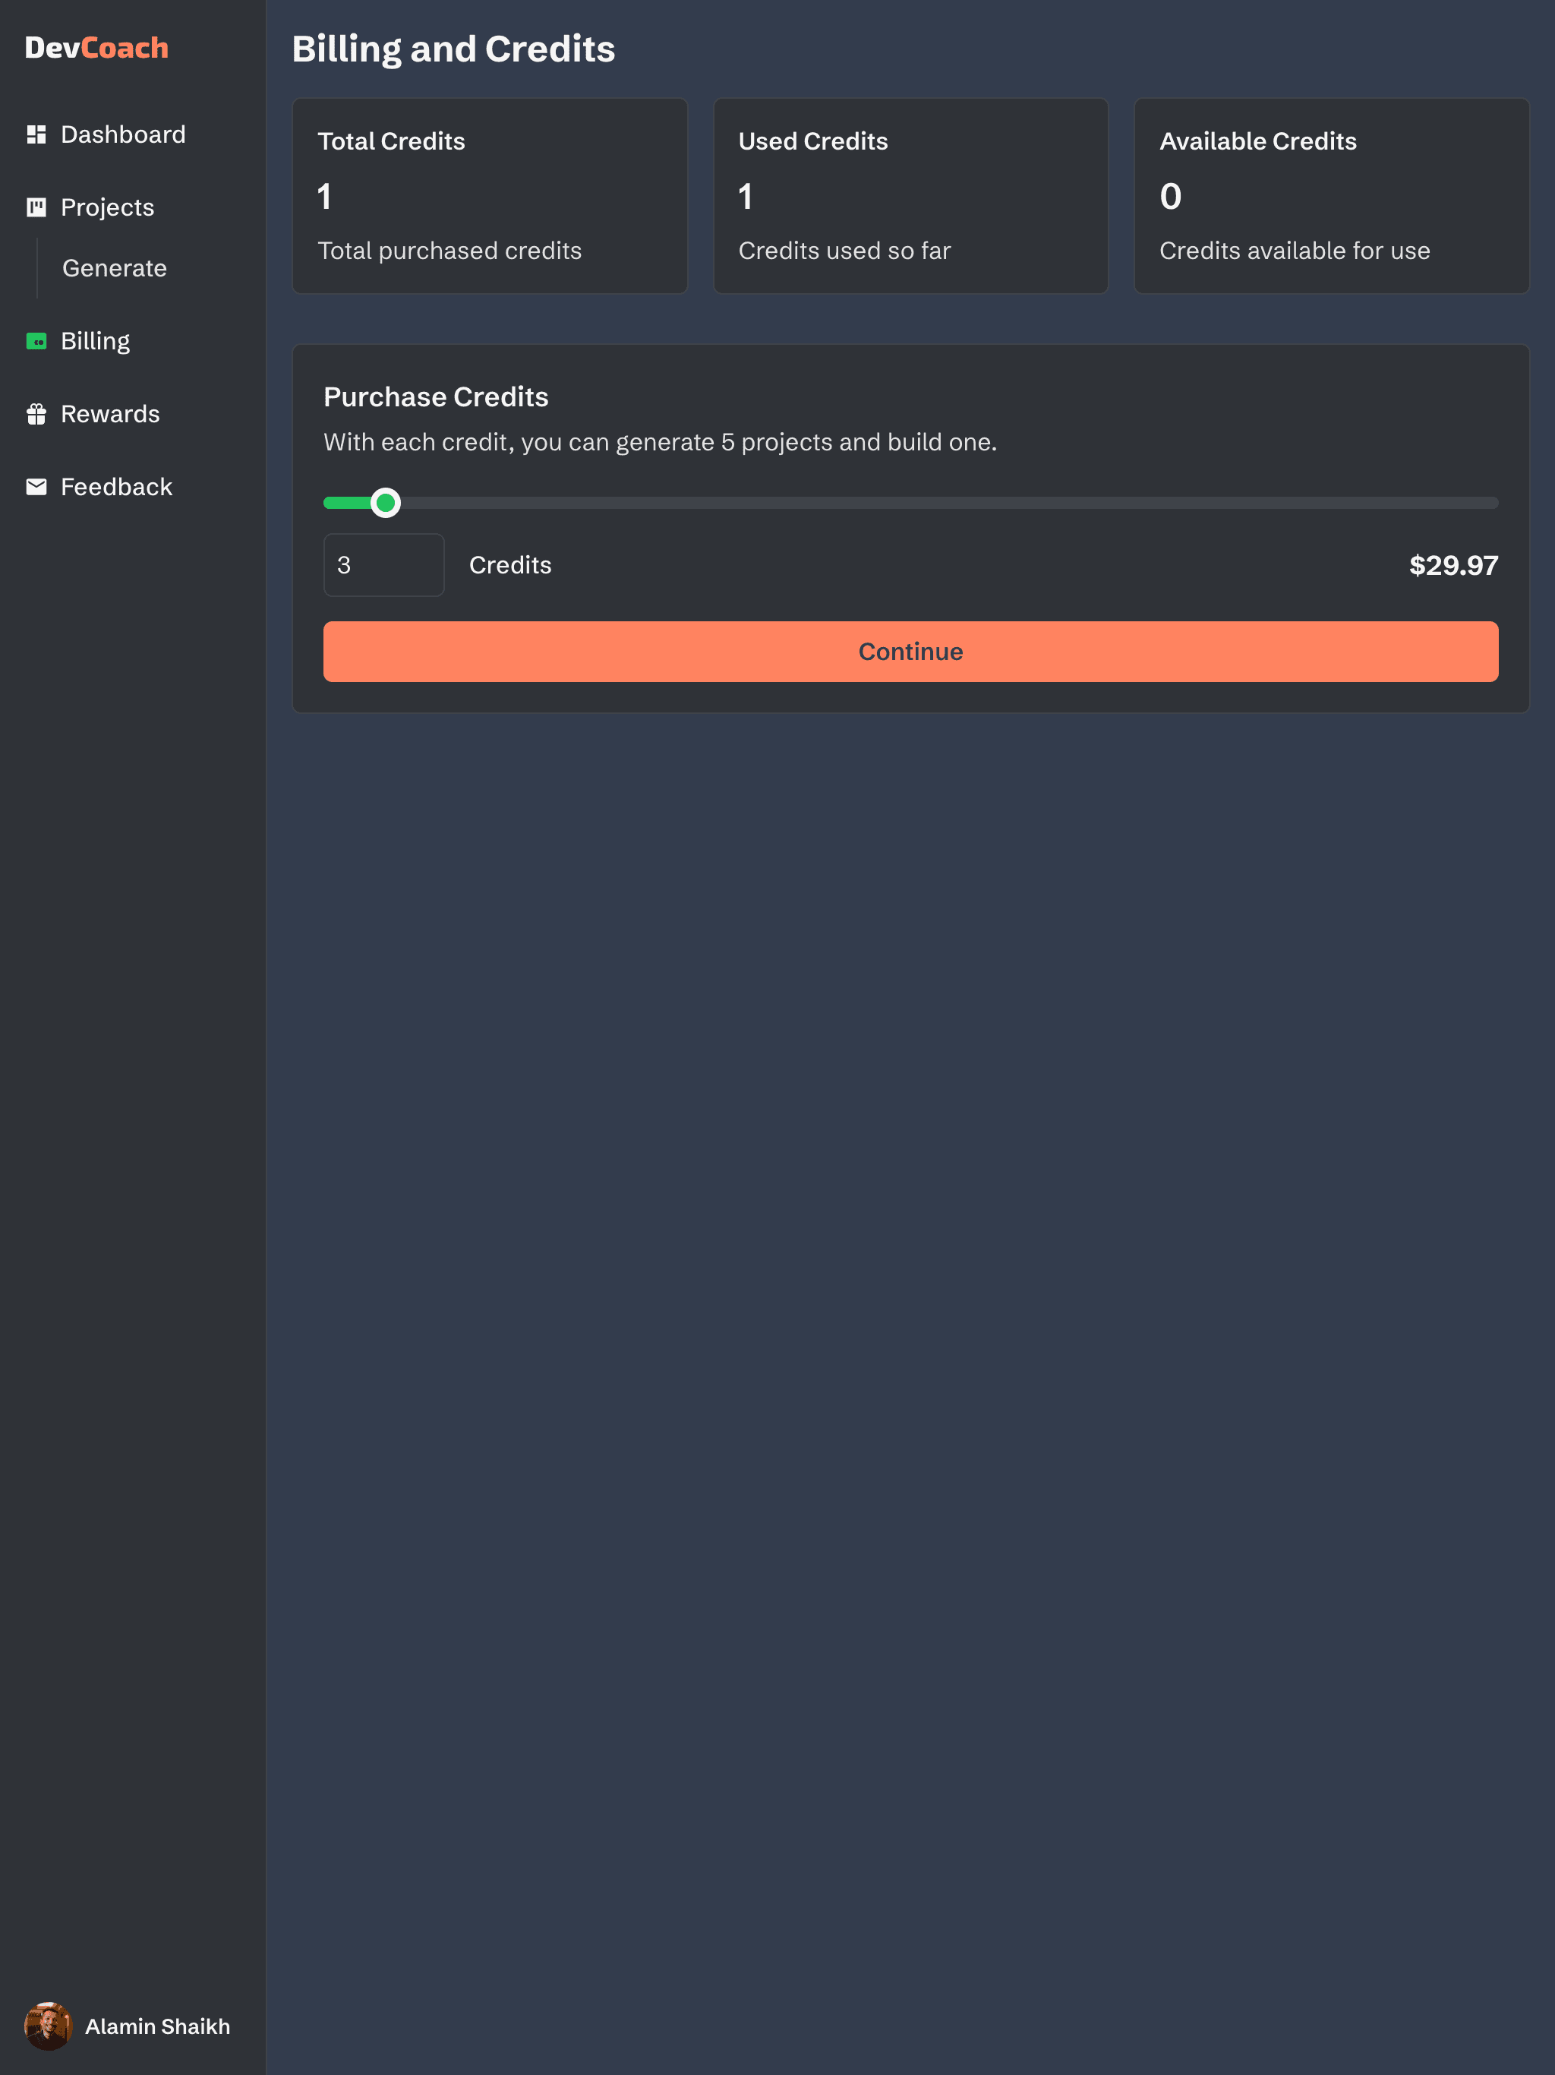Click the $29.97 price label
The width and height of the screenshot is (1555, 2075).
(1452, 565)
